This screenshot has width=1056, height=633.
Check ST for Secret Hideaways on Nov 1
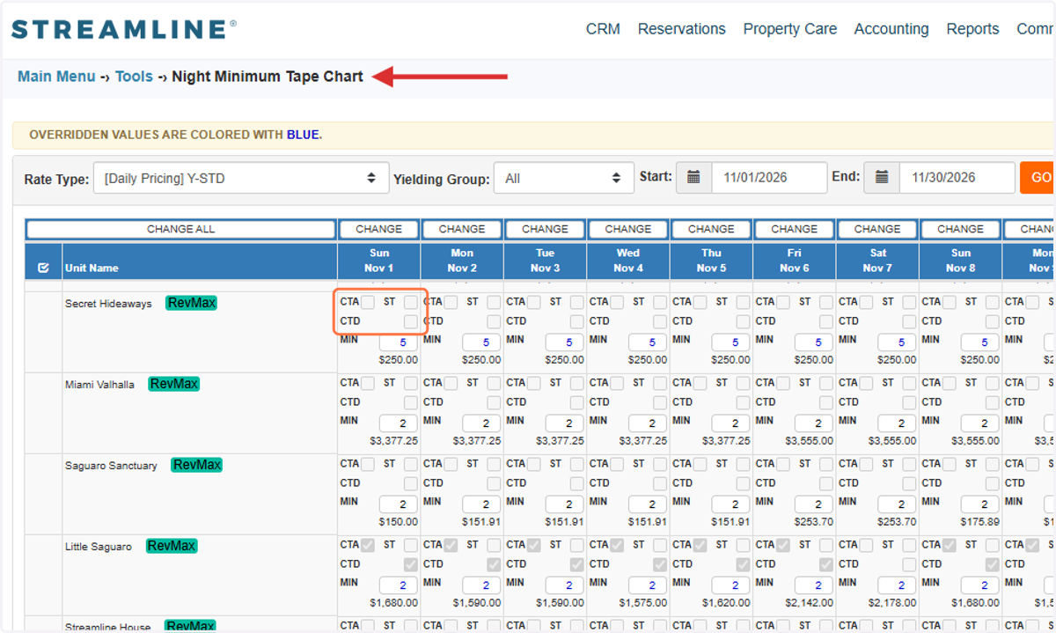point(411,302)
